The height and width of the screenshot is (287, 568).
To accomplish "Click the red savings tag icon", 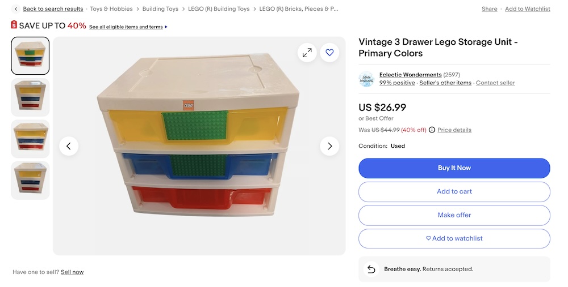I will [14, 25].
